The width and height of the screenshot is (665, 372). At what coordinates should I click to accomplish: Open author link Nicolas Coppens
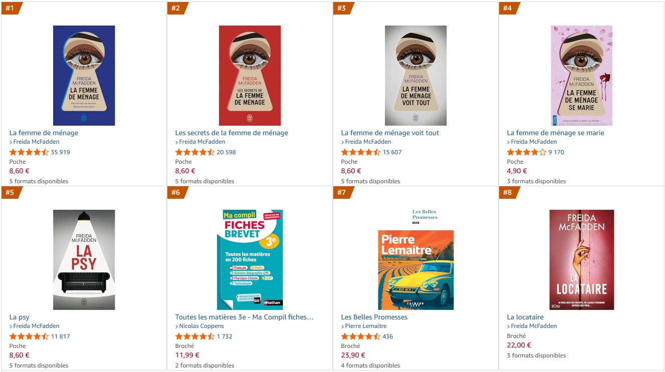coord(201,326)
